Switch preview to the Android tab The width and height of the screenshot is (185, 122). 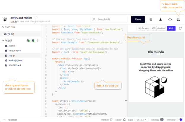[x=162, y=28]
